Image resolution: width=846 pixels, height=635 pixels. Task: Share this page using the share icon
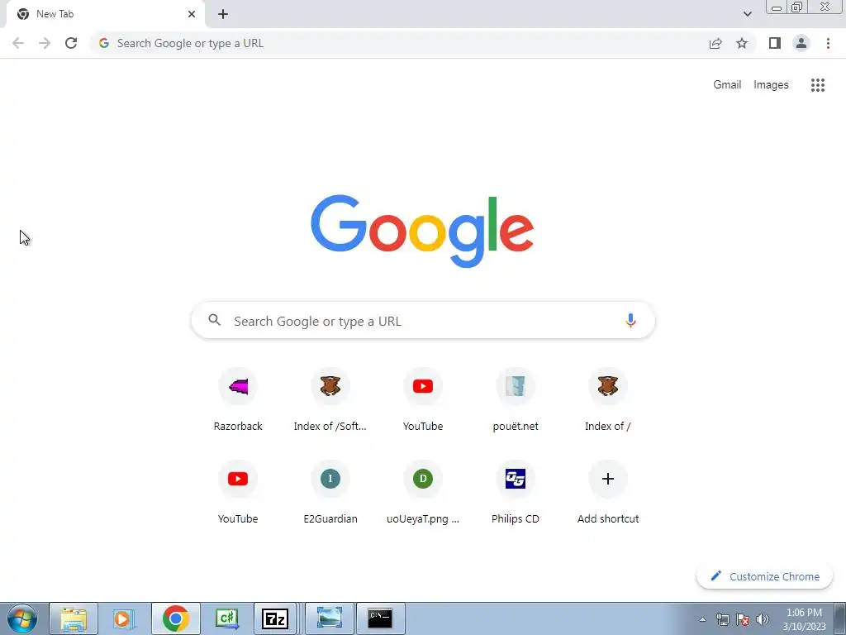coord(715,43)
